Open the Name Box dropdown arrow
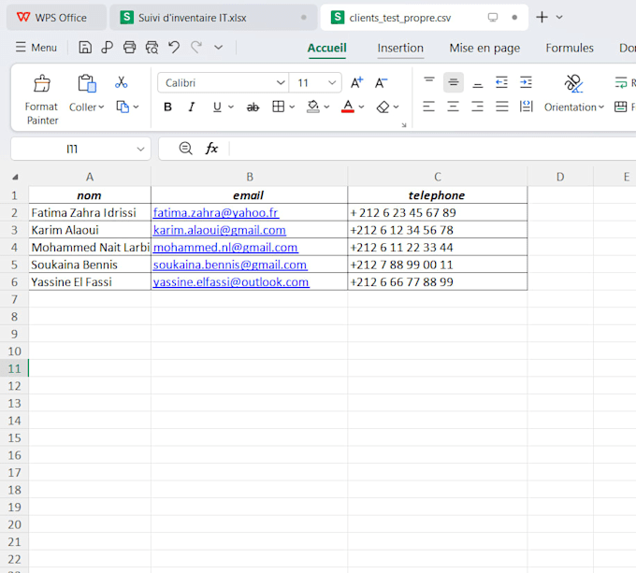636x573 pixels. [x=140, y=150]
